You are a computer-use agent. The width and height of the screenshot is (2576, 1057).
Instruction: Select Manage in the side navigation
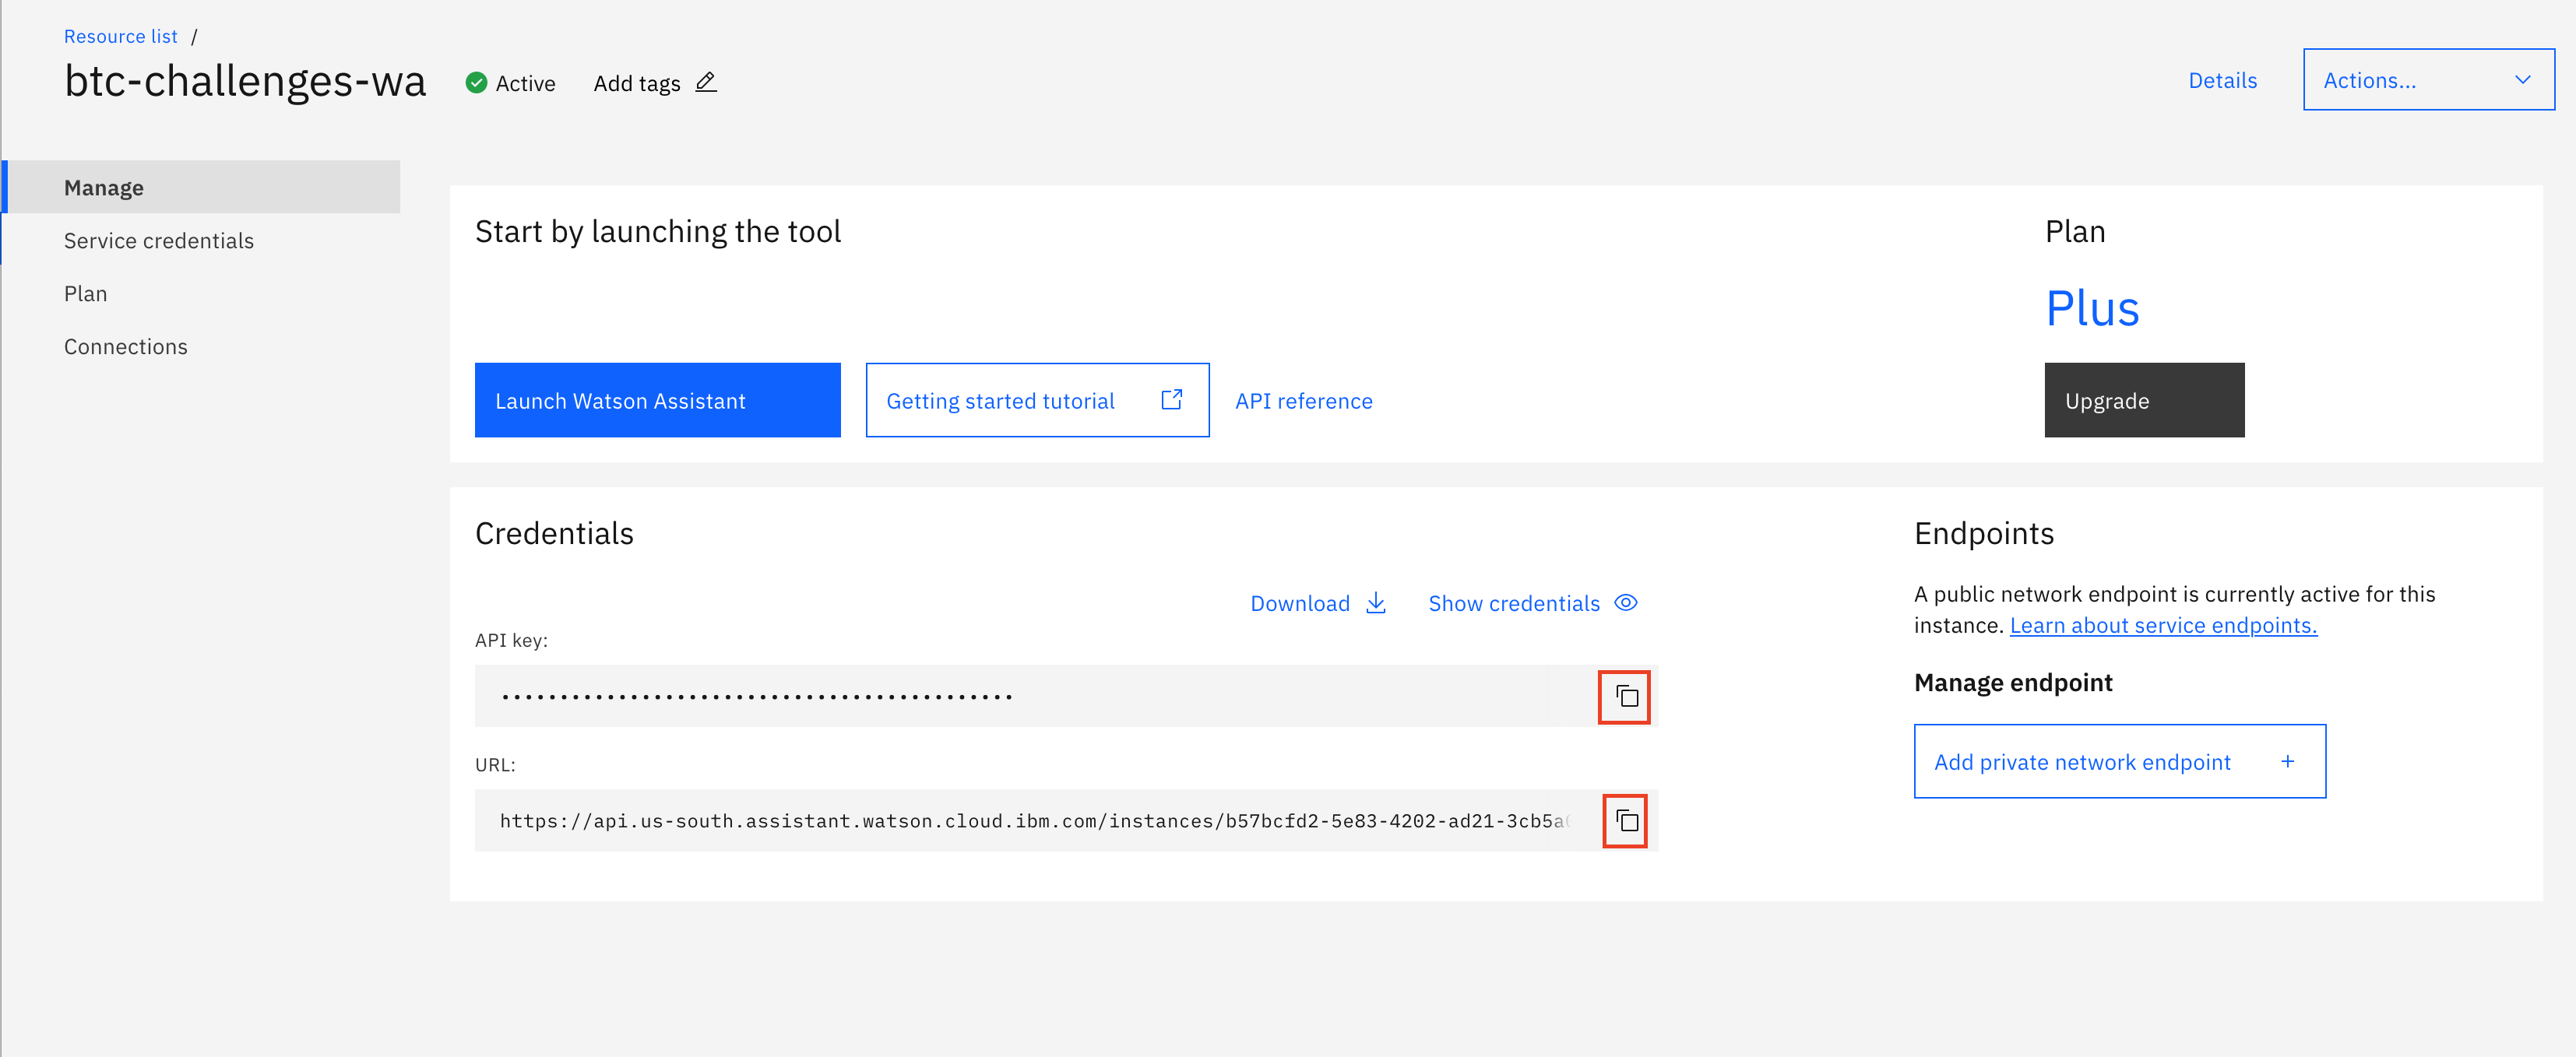[104, 188]
